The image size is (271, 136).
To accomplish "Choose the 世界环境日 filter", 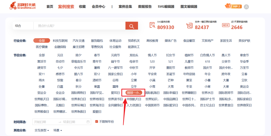I will click(x=79, y=105).
